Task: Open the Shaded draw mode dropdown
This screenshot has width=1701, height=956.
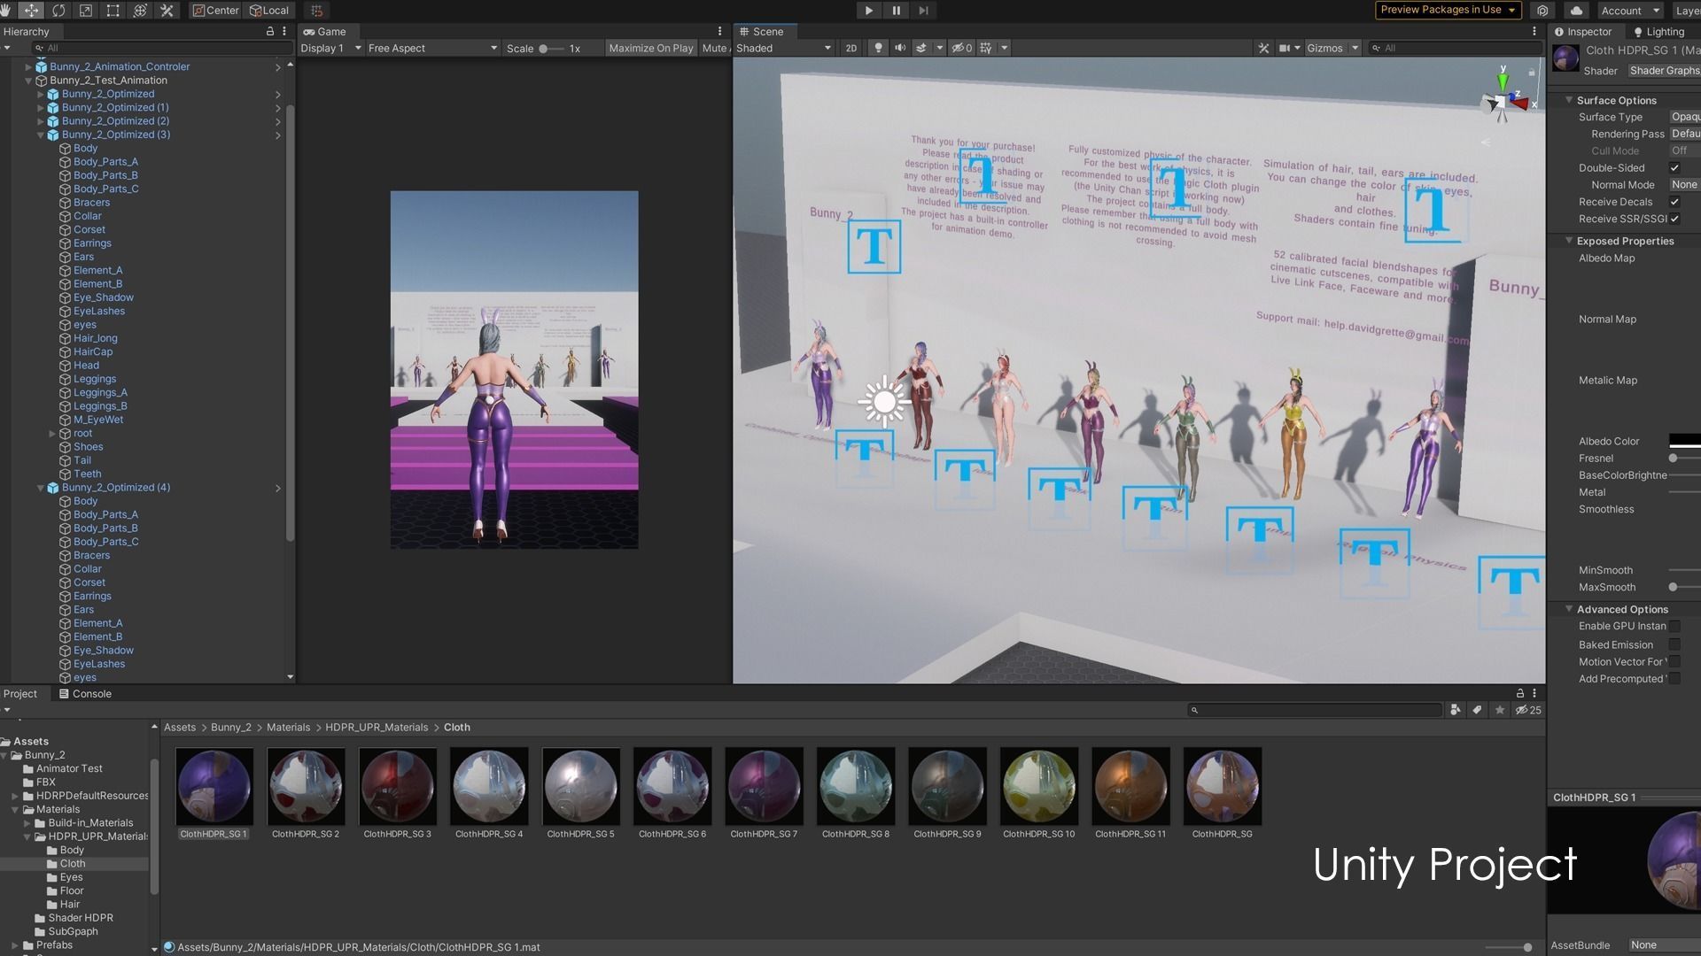Action: coord(783,49)
